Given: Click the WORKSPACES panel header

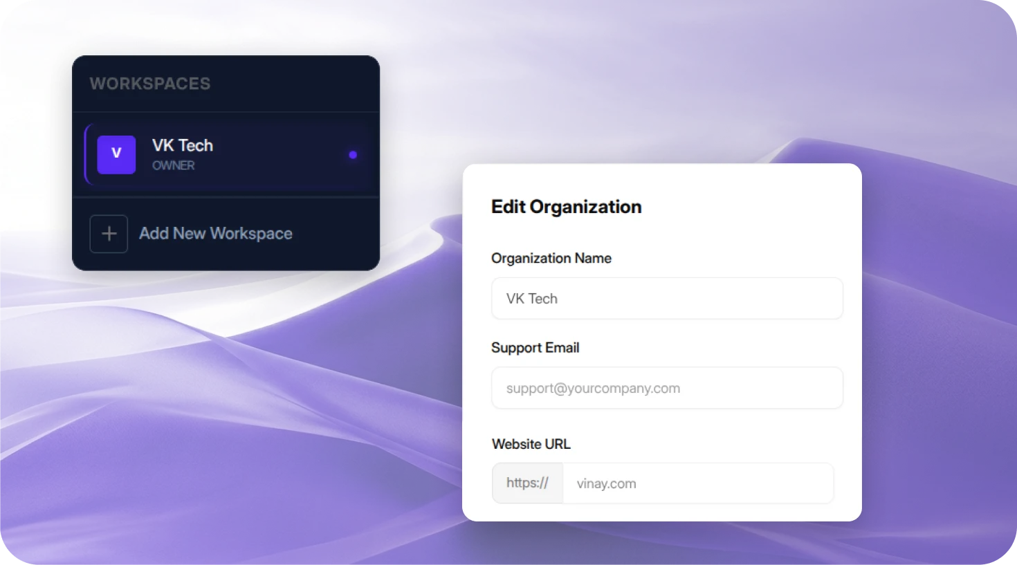Looking at the screenshot, I should point(150,84).
